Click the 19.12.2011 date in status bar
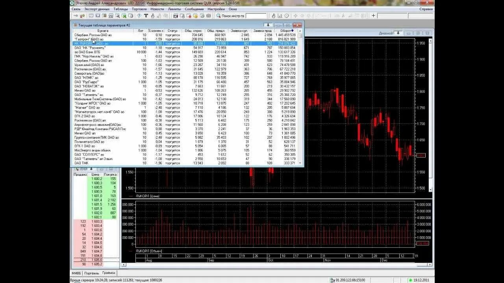504x283 pixels. 421,280
